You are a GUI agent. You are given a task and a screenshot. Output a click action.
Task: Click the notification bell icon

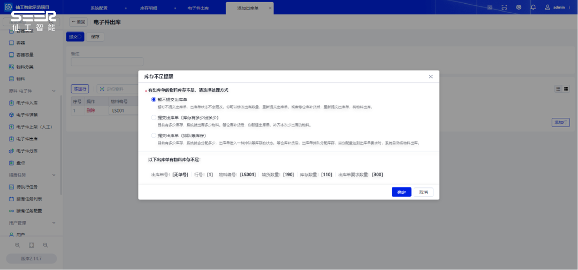click(x=533, y=7)
